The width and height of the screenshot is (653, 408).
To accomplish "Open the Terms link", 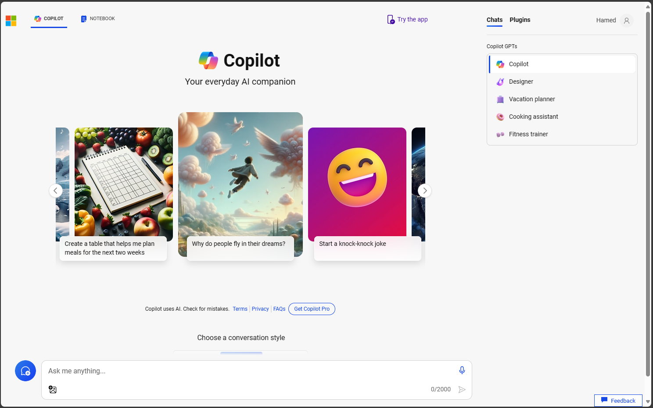I will 240,309.
